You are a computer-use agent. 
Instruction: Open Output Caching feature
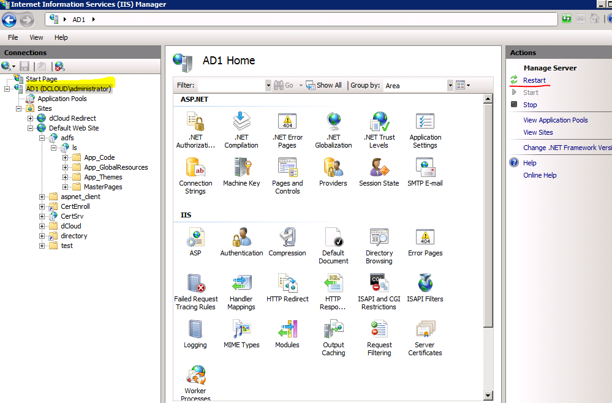pos(333,338)
